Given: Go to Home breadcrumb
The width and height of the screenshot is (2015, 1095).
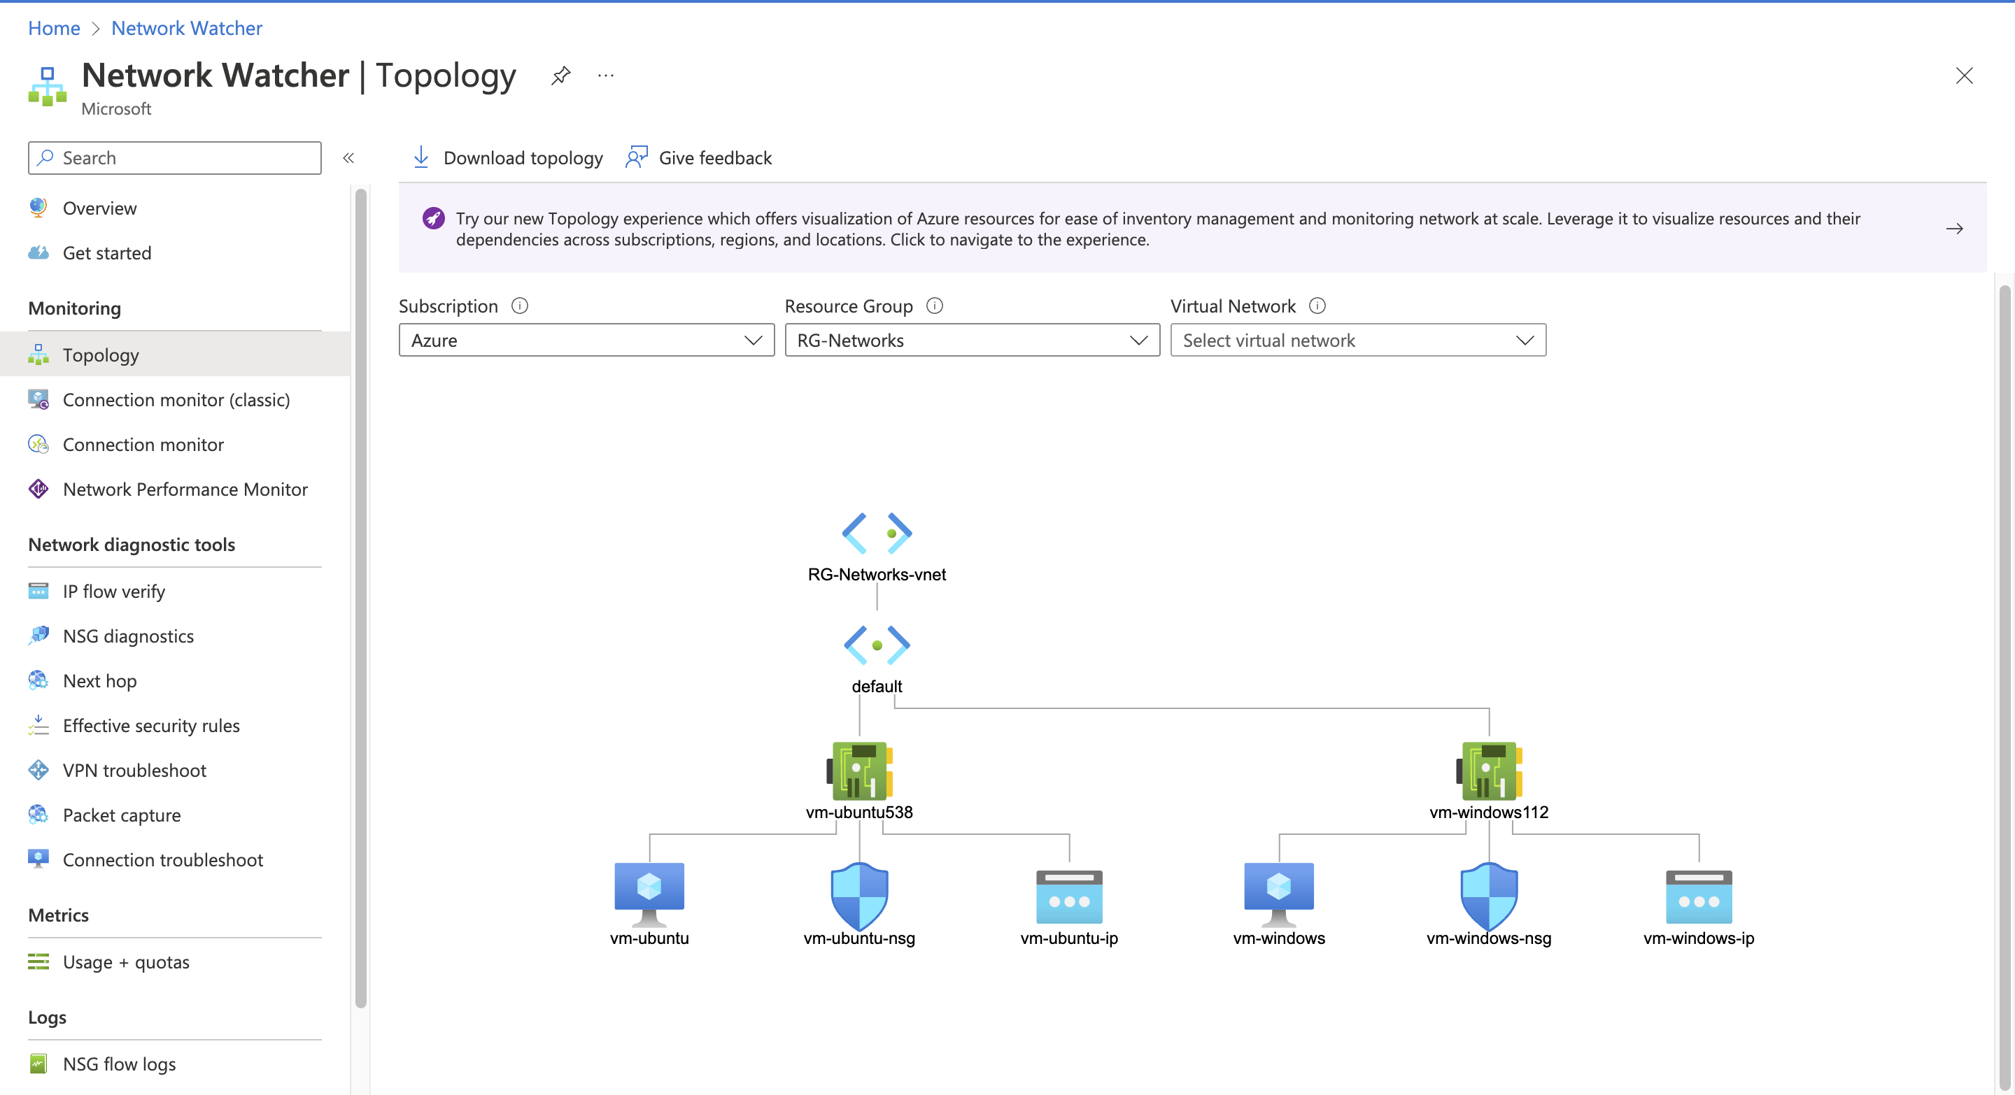Looking at the screenshot, I should click(54, 28).
